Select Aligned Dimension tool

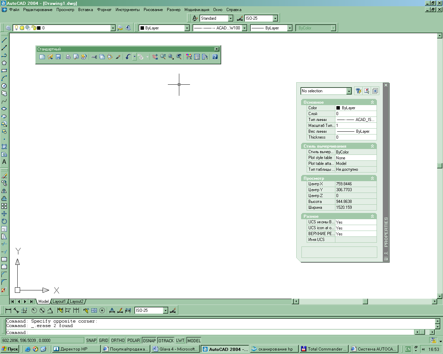[16, 310]
